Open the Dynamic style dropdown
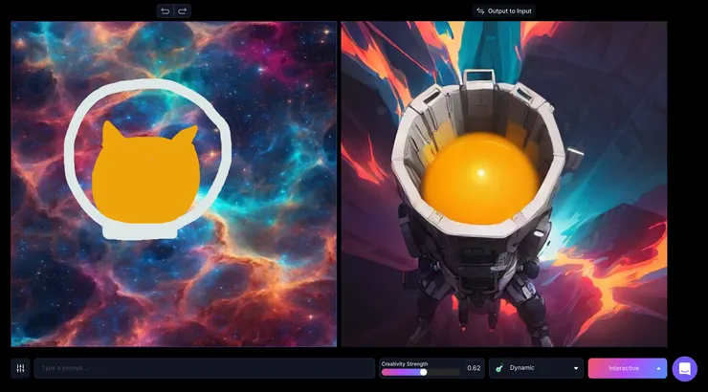 click(x=537, y=368)
